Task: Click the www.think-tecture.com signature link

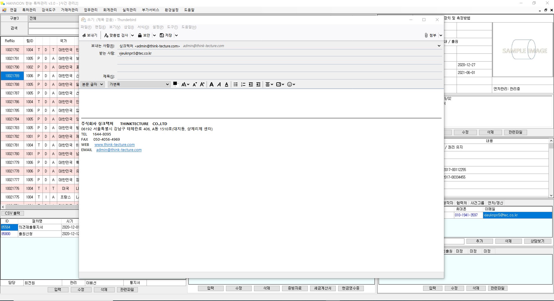Action: click(x=114, y=145)
